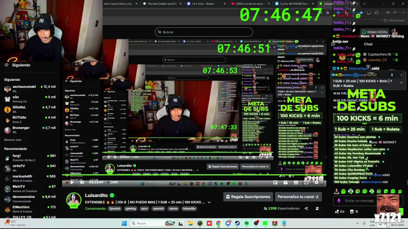Seek on the green stream progress bar
The image size is (408, 229).
click(194, 175)
